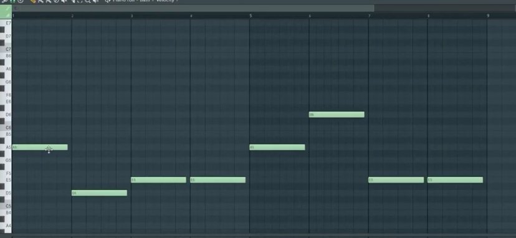Click bar 5 marker in the ruler
Viewport: 516px width, 238px height.
click(251, 16)
